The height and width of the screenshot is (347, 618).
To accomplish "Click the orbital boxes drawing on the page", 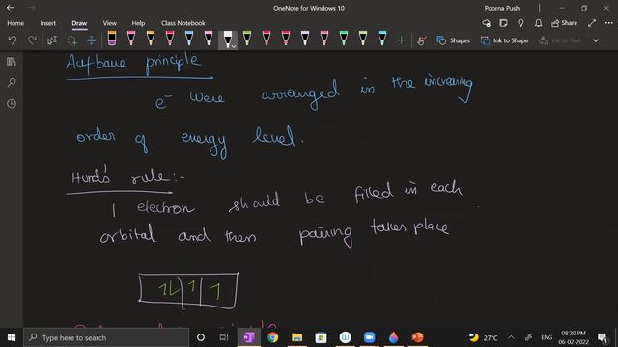I will [189, 291].
